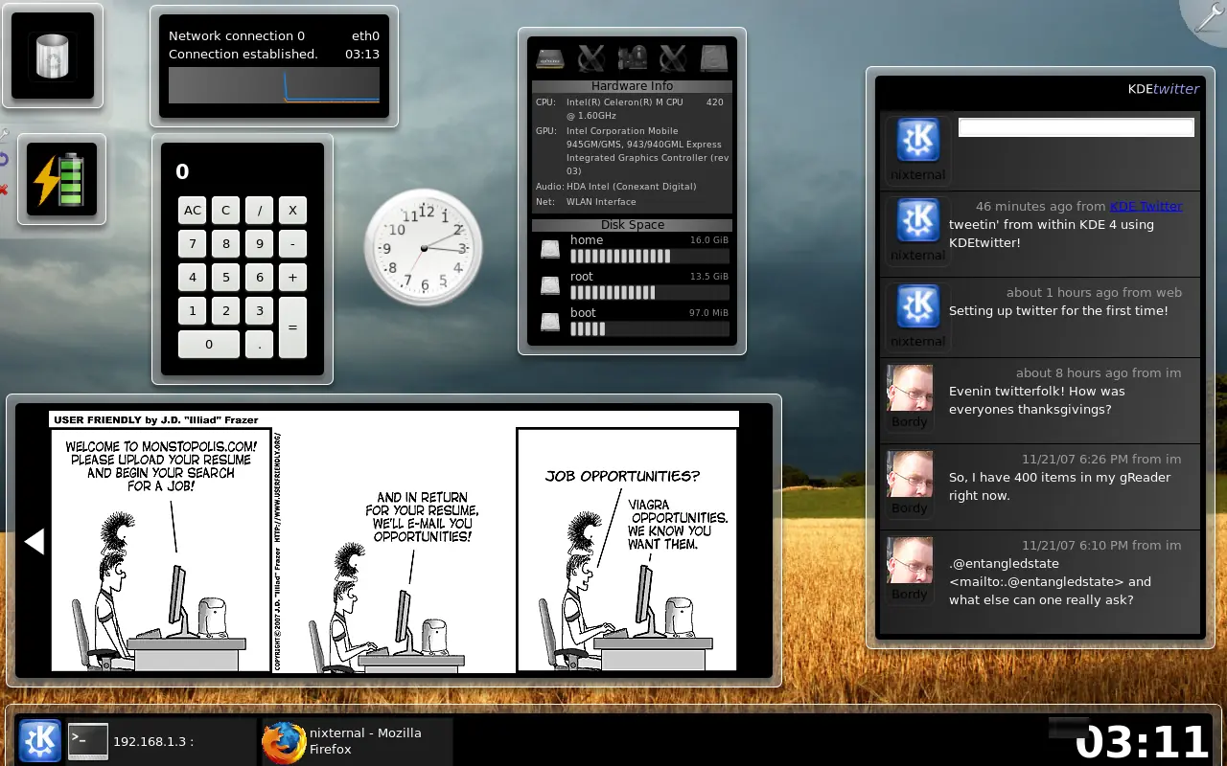The width and height of the screenshot is (1227, 766).
Task: Open the battery monitor widget icon
Action: tap(61, 179)
